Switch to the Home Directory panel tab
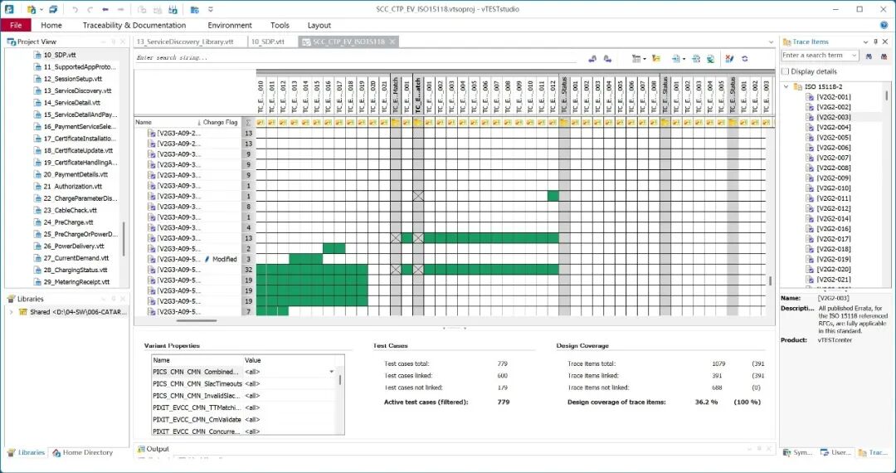Image resolution: width=896 pixels, height=473 pixels. point(82,452)
